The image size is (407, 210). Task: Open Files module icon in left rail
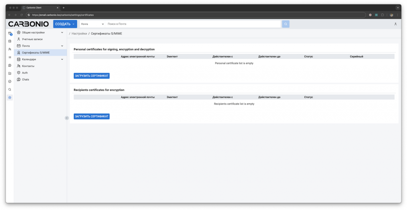pyautogui.click(x=10, y=73)
